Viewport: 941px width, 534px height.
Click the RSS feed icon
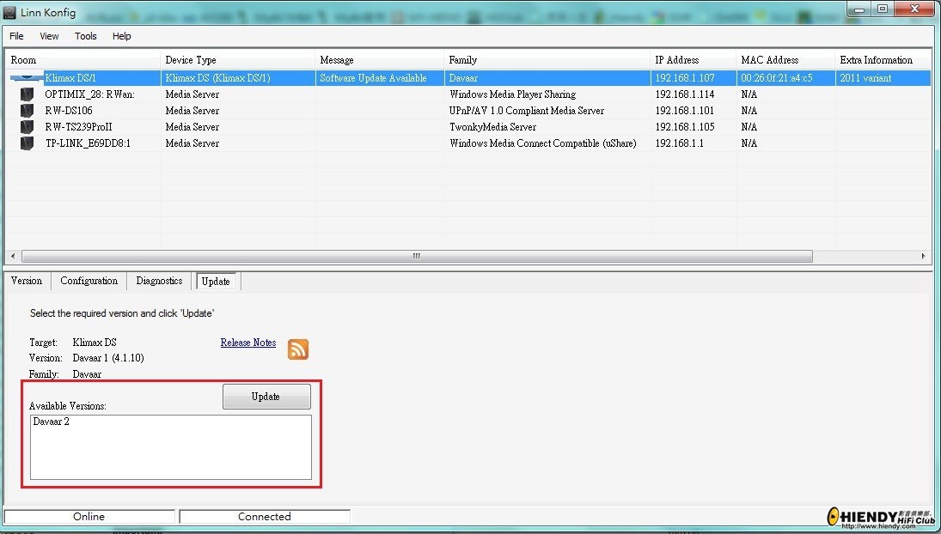(298, 349)
